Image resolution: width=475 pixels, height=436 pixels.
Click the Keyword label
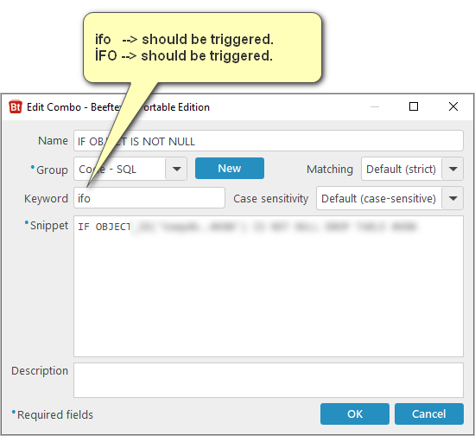click(x=46, y=198)
